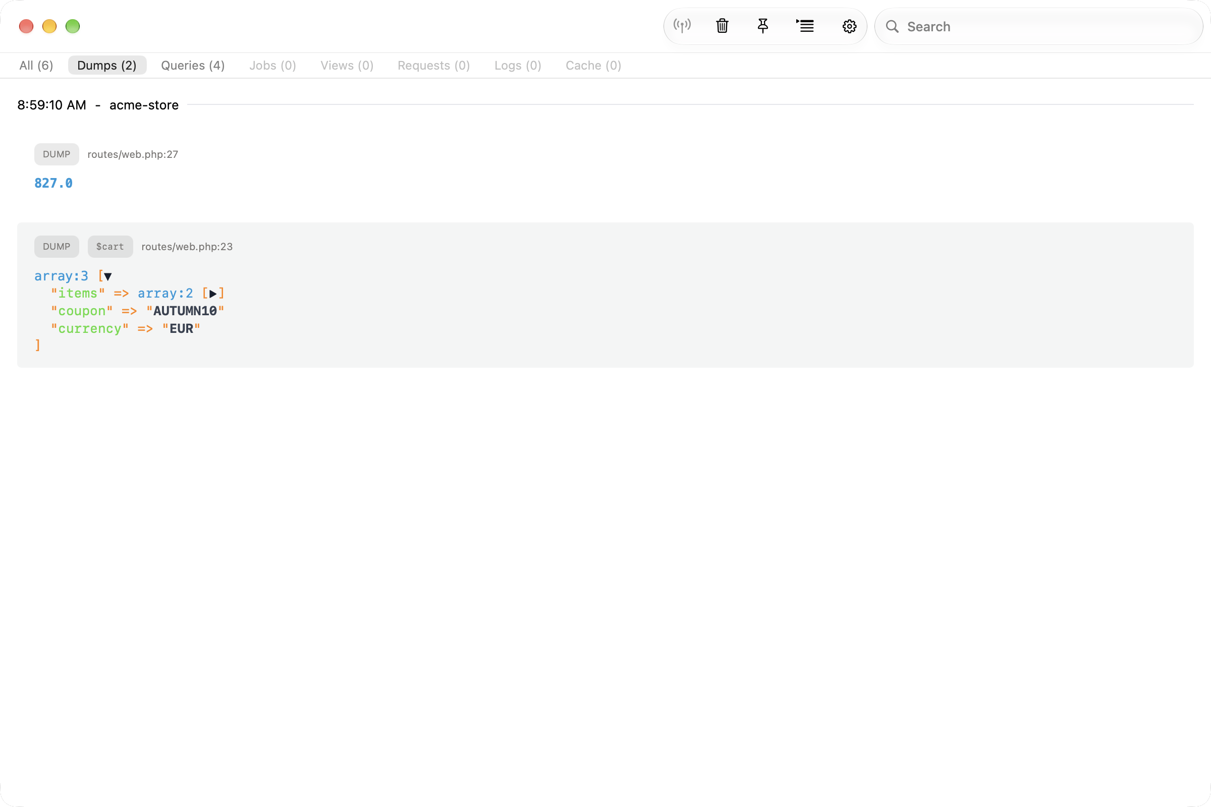Focus the Search input field
Image resolution: width=1211 pixels, height=807 pixels.
tap(1039, 26)
